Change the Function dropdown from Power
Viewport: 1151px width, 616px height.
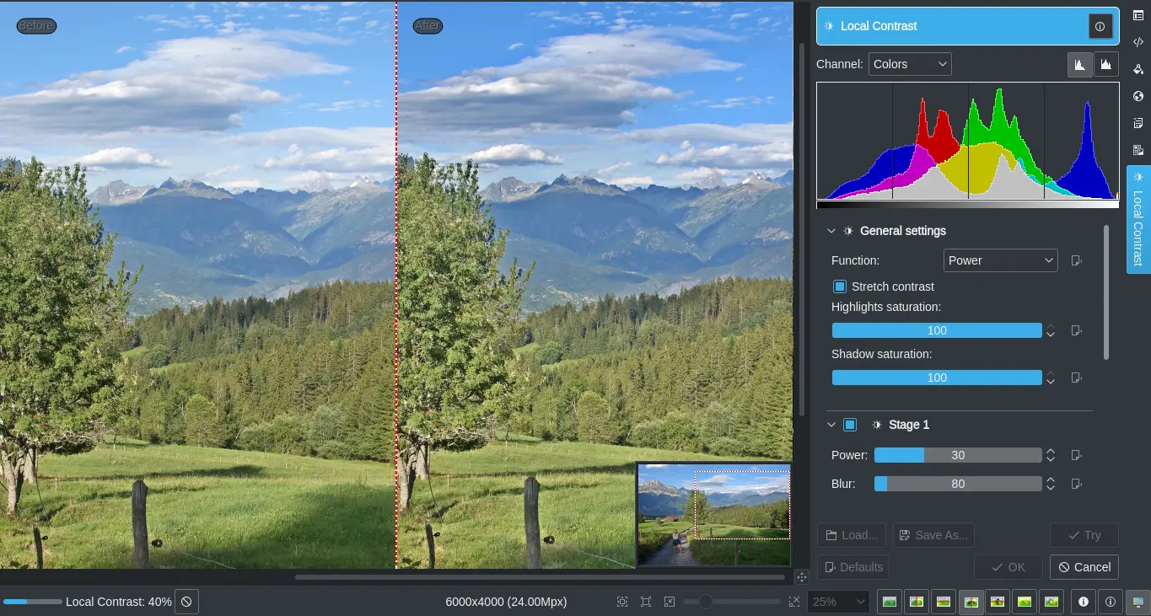tap(1000, 260)
